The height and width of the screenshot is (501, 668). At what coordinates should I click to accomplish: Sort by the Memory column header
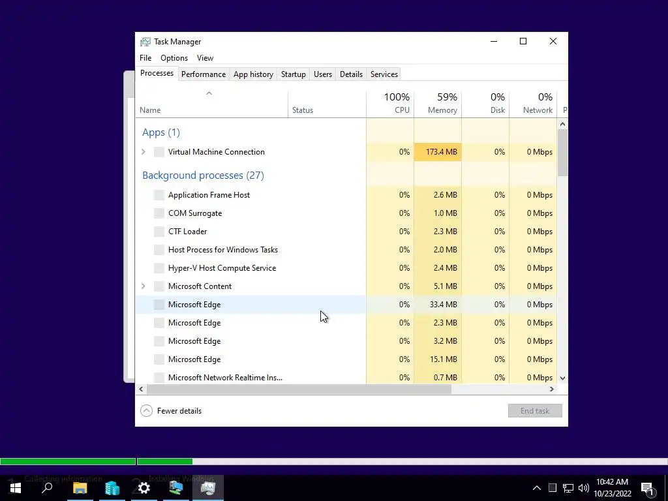tap(438, 104)
